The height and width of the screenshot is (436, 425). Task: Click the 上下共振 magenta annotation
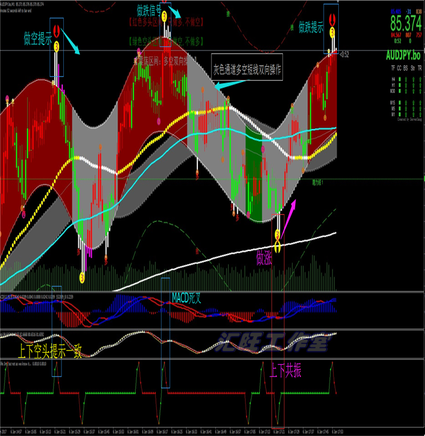(x=285, y=371)
